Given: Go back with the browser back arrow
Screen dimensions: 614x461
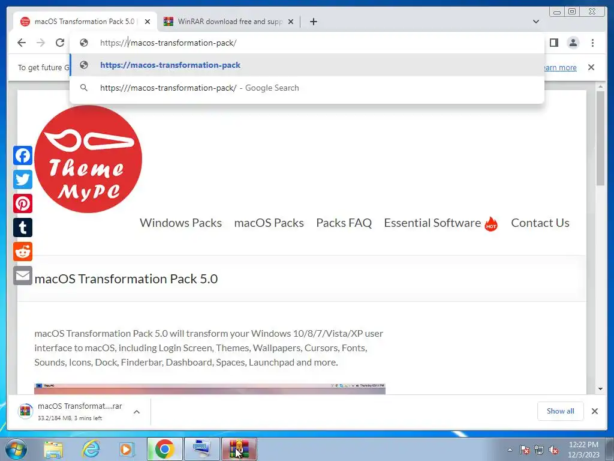Looking at the screenshot, I should (x=22, y=43).
